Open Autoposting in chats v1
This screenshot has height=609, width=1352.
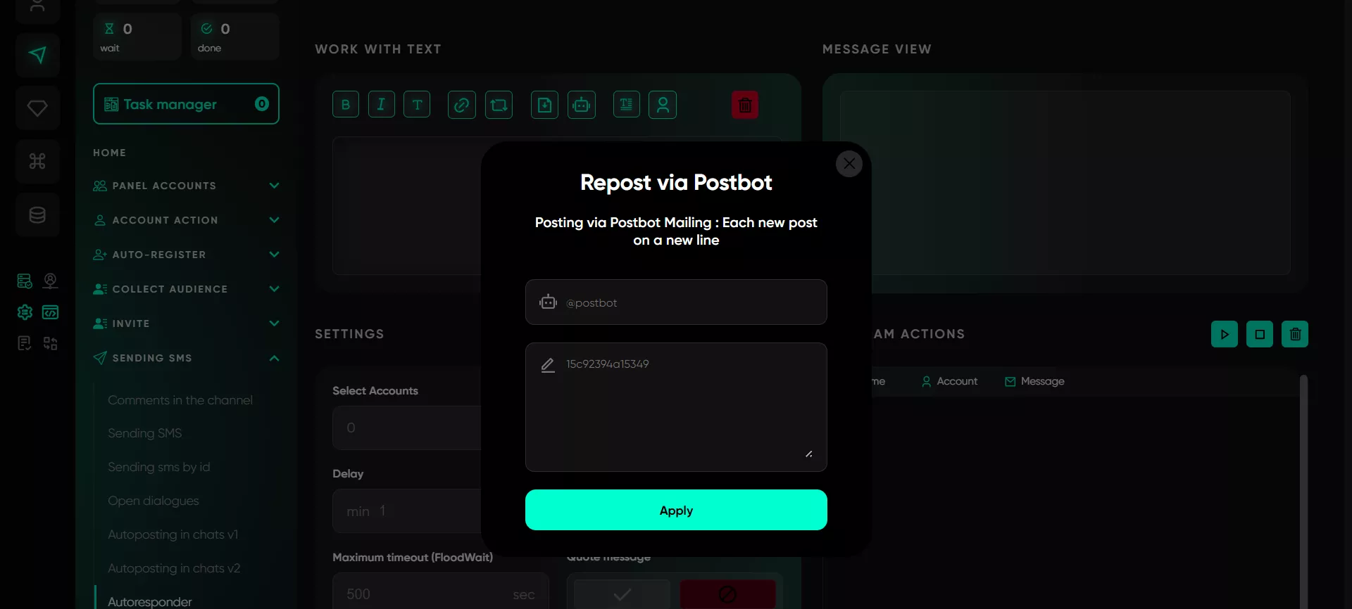coord(173,534)
